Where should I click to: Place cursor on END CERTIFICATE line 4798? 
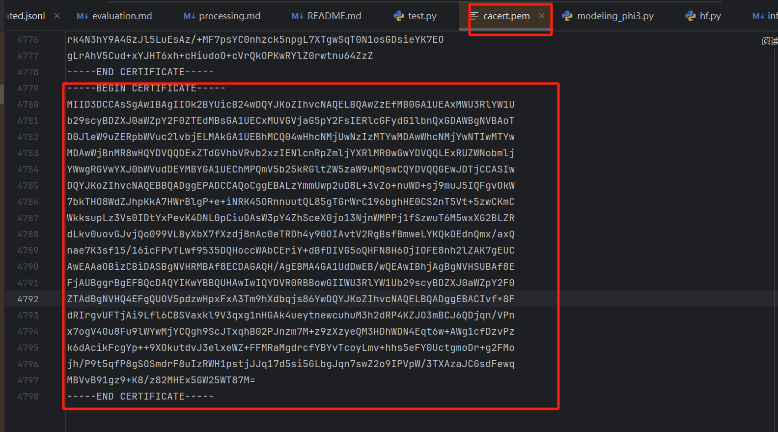(x=140, y=396)
